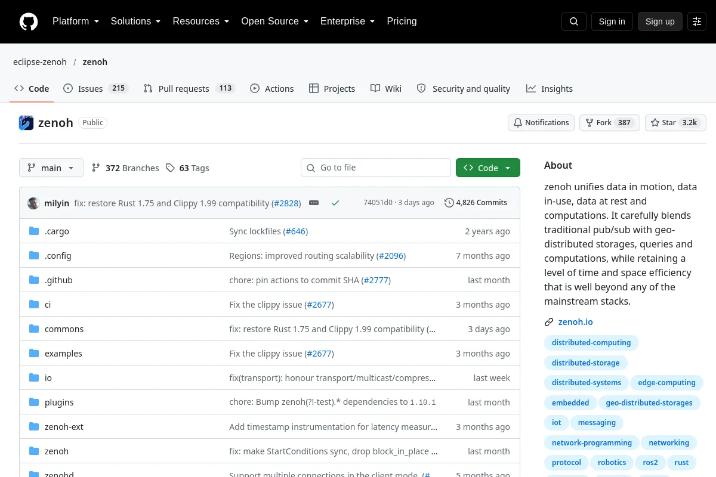This screenshot has height=477, width=716.
Task: Click the folder icon for .cargo
Action: [34, 231]
